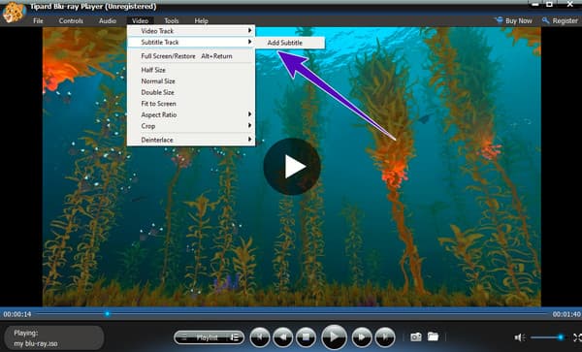Expand the Aspect Ratio submenu
Image resolution: width=582 pixels, height=352 pixels.
pyautogui.click(x=191, y=114)
